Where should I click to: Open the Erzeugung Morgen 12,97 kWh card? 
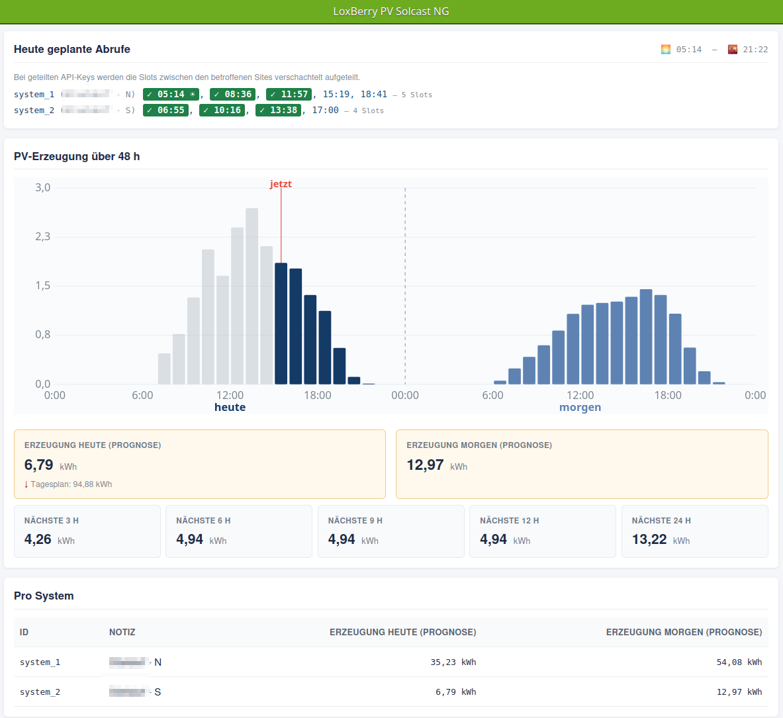pos(582,465)
